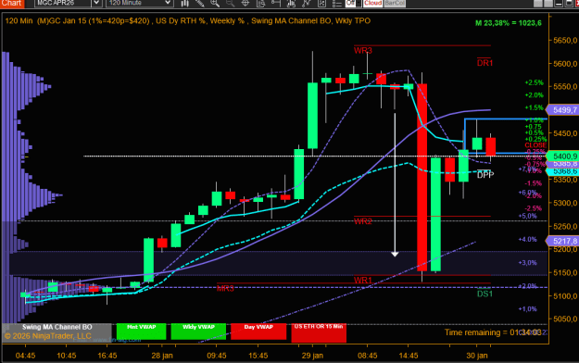Image resolution: width=579 pixels, height=363 pixels.
Task: Click the +3,0% weekly percent label
Action: [x=528, y=263]
